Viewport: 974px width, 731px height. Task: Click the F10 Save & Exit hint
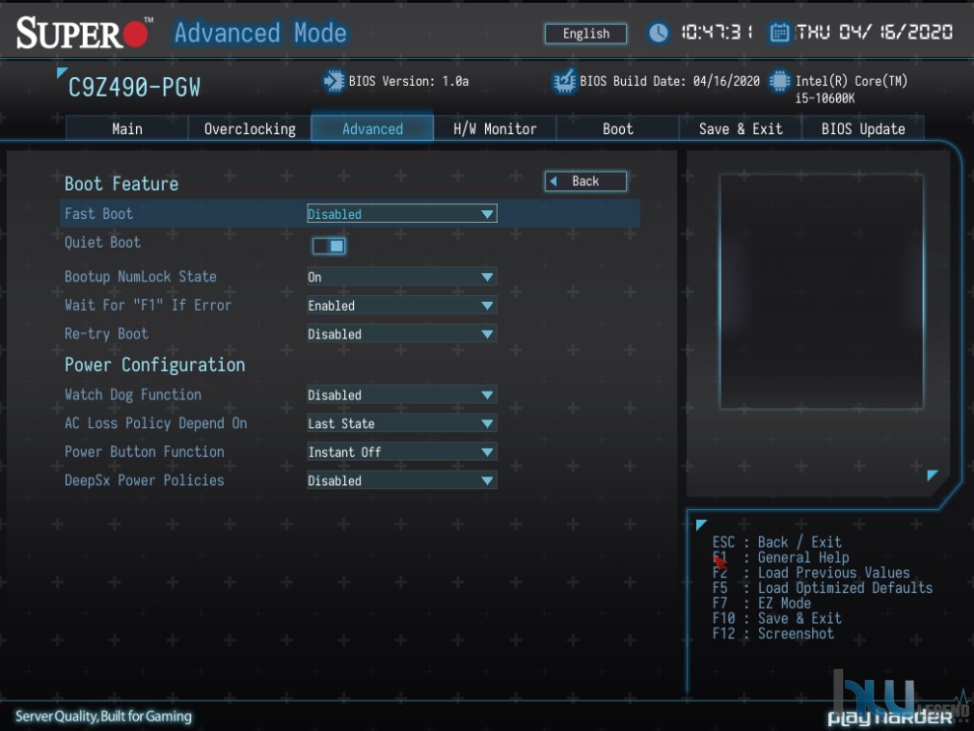pyautogui.click(x=777, y=618)
